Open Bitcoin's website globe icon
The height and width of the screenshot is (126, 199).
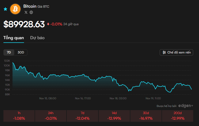pyautogui.click(x=31, y=12)
